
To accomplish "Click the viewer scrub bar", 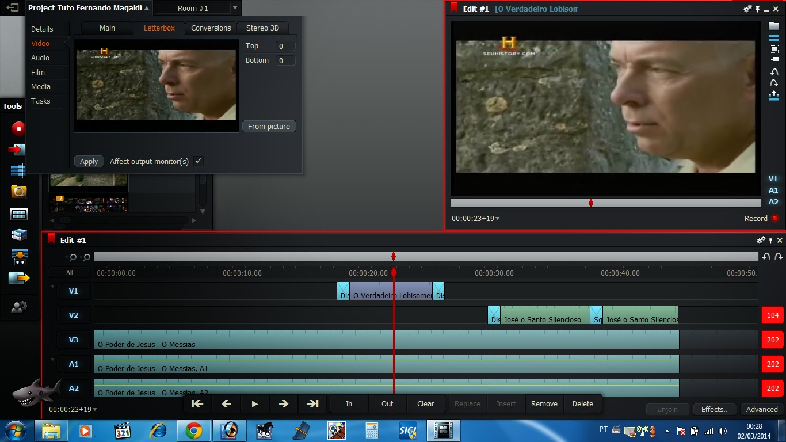I will [605, 203].
